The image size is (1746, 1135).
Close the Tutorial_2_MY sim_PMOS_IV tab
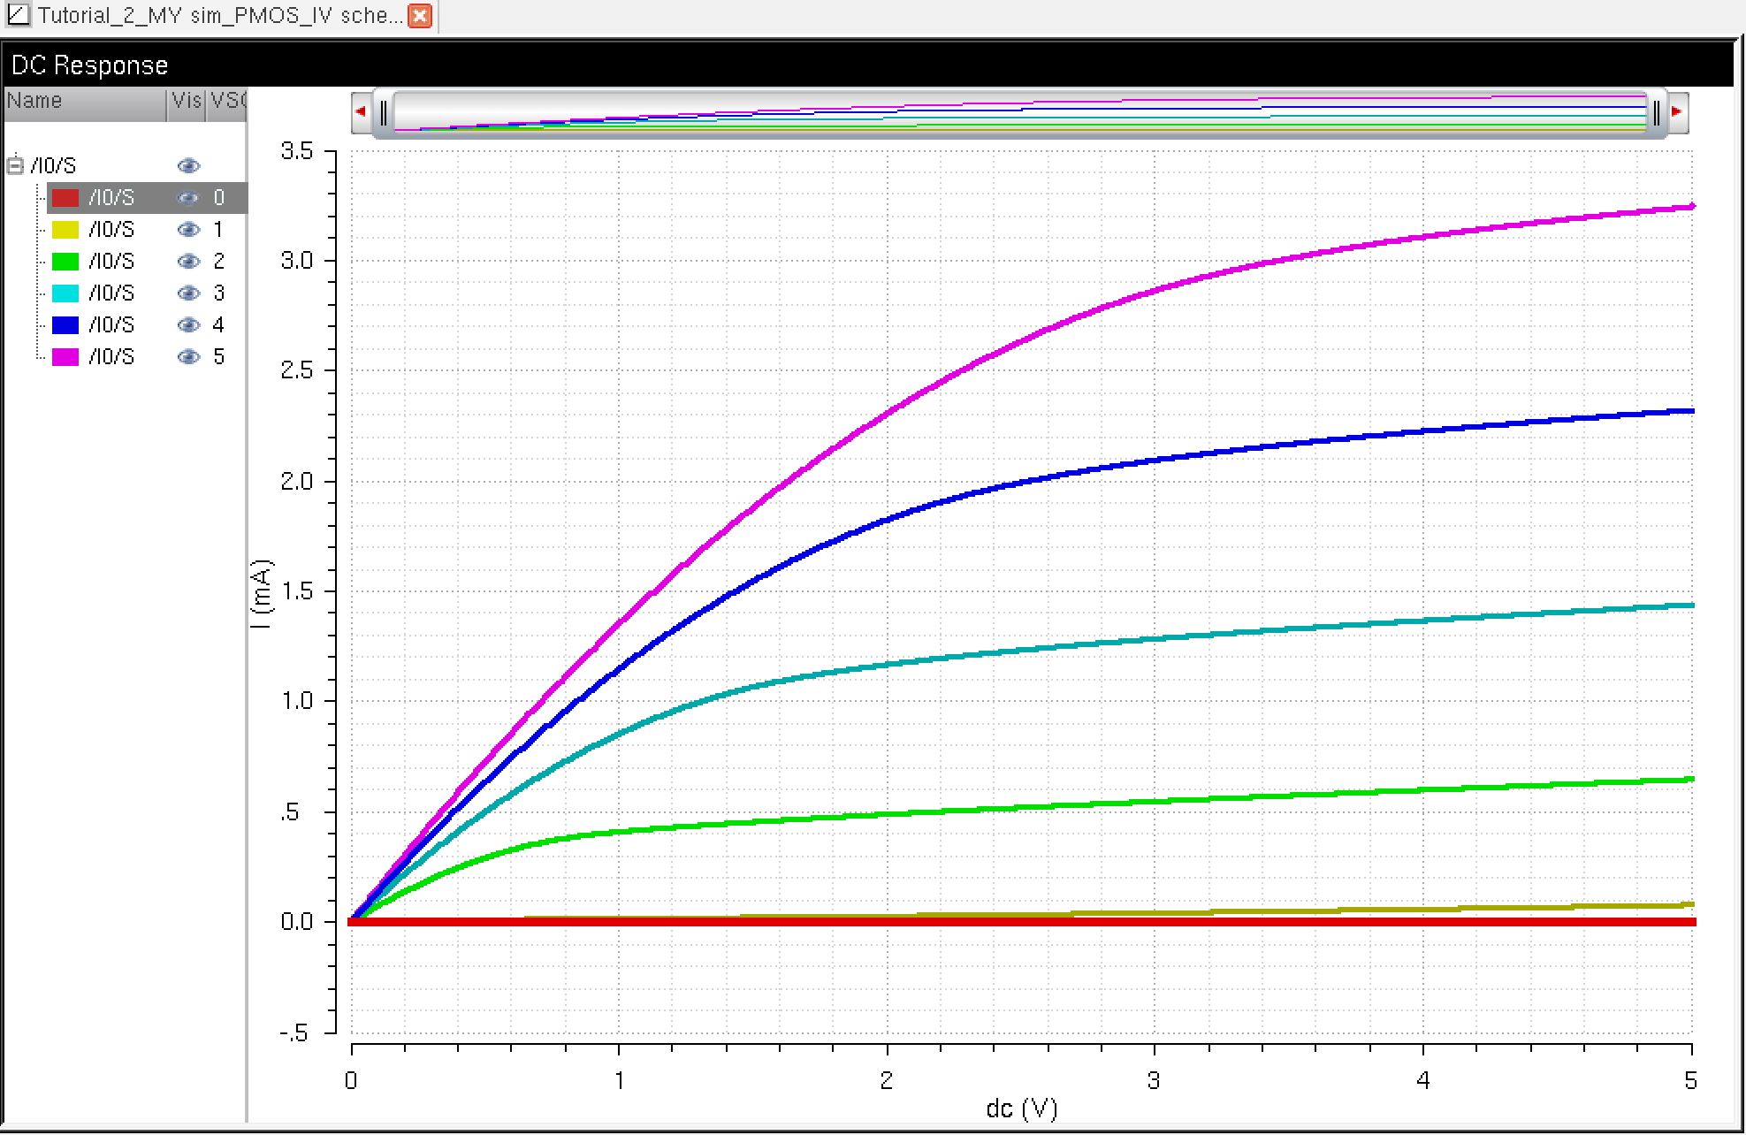421,16
